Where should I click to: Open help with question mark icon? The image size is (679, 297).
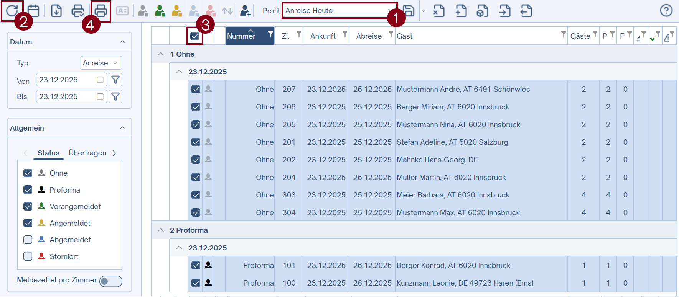coord(666,10)
